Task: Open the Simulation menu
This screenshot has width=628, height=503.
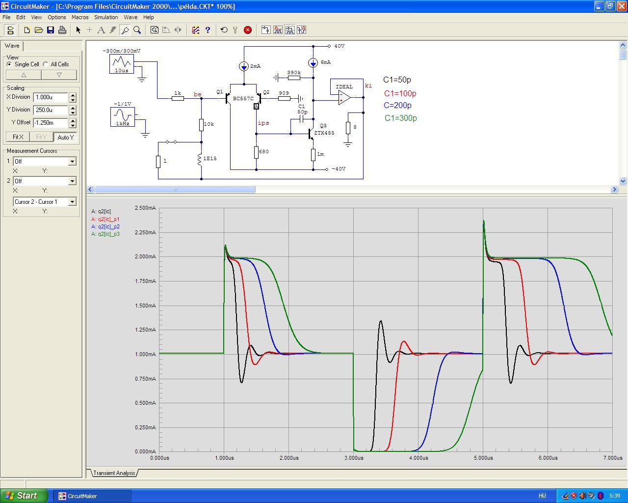Action: tap(106, 17)
